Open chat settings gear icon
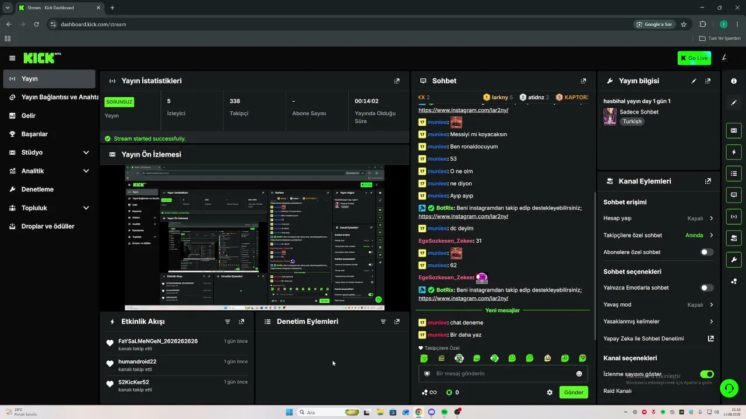Screen dimensions: 746x419 point(550,392)
